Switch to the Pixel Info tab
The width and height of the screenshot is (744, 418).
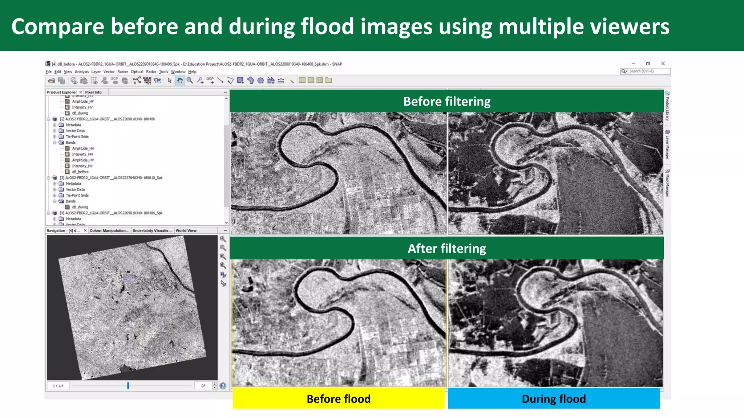(x=93, y=92)
